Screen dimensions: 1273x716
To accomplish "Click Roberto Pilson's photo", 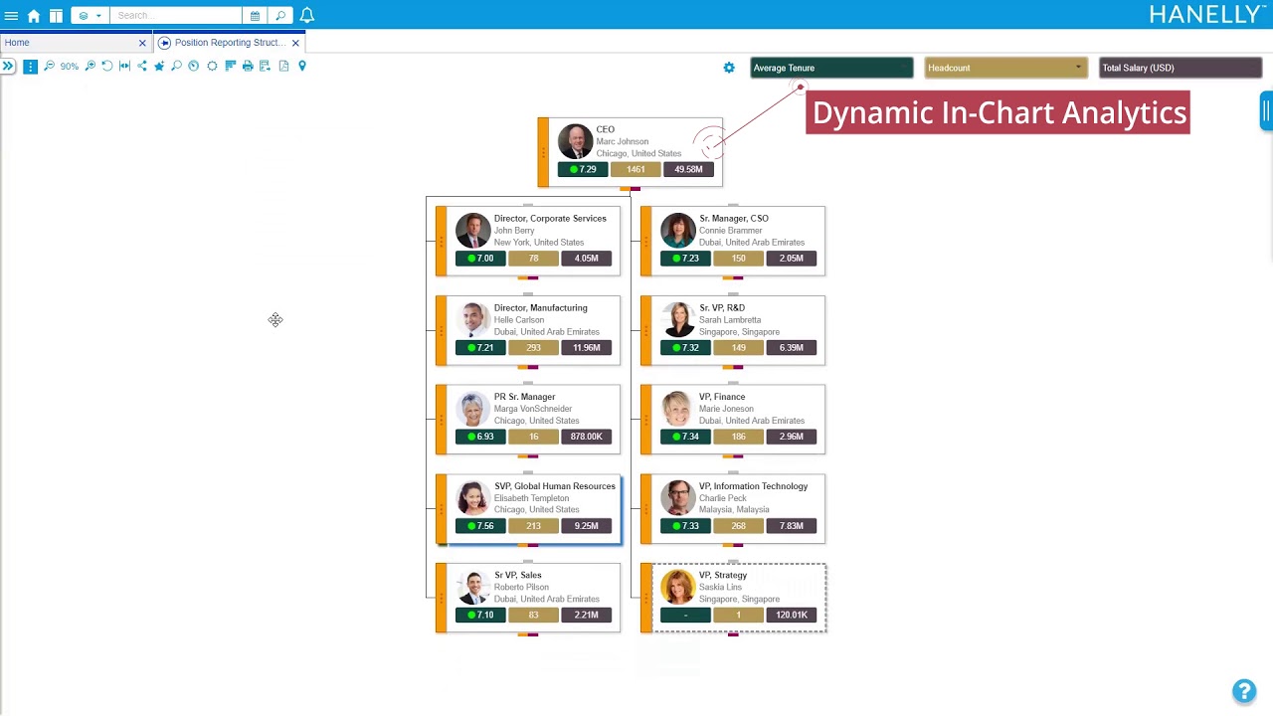I will point(473,587).
